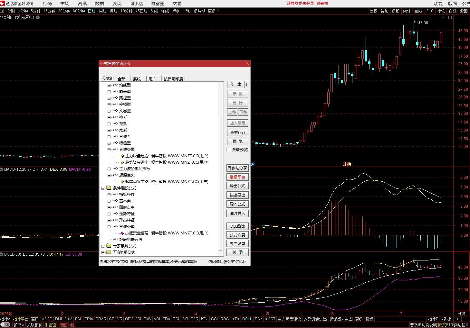Expand the 神系 tree node
Image resolution: width=470 pixels, height=328 pixels.
(109, 117)
